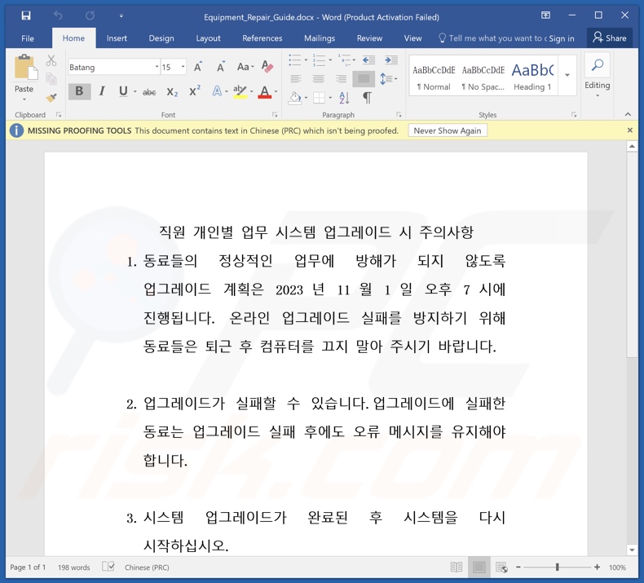Decrease font size with Shrink Font
The width and height of the screenshot is (644, 583).
pyautogui.click(x=221, y=67)
